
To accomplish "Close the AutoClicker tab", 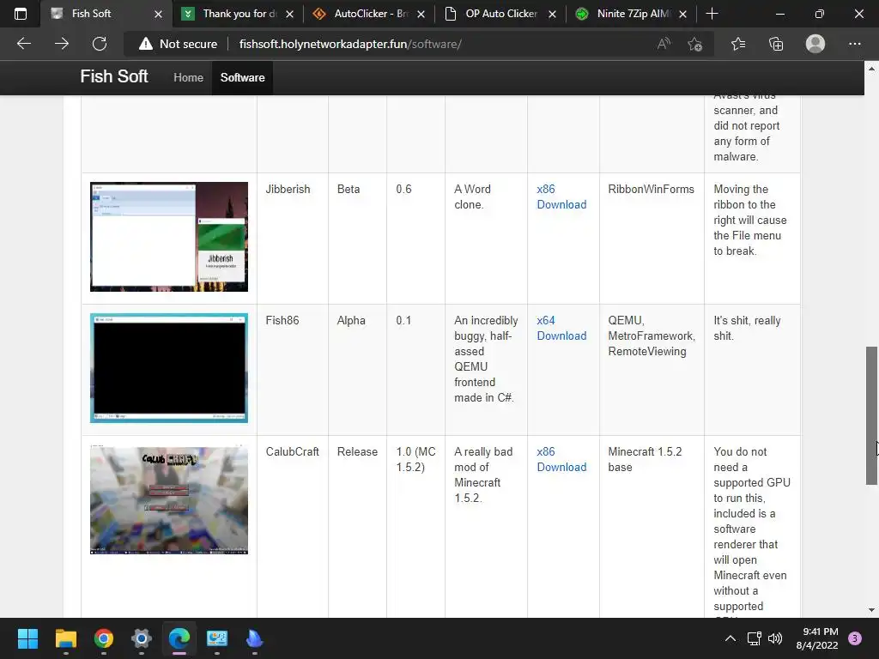I will point(421,14).
